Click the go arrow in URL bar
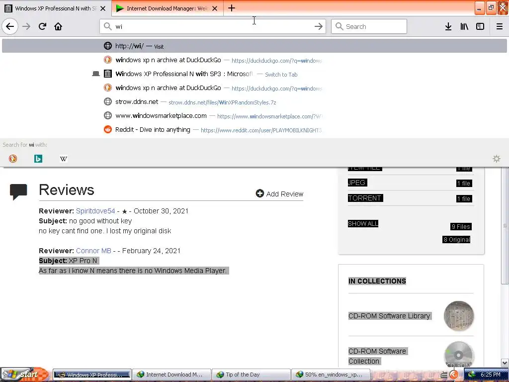This screenshot has width=509, height=382. pyautogui.click(x=319, y=26)
